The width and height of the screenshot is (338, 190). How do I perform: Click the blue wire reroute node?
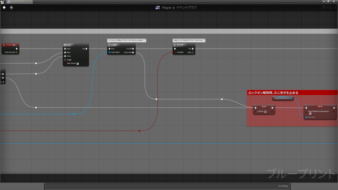point(74,114)
